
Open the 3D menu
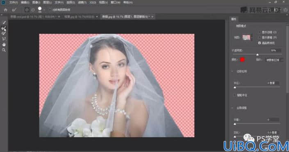click(x=93, y=2)
